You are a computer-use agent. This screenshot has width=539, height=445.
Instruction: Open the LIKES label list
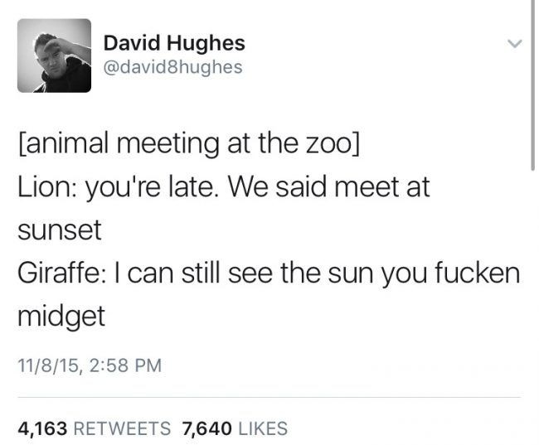[x=263, y=428]
